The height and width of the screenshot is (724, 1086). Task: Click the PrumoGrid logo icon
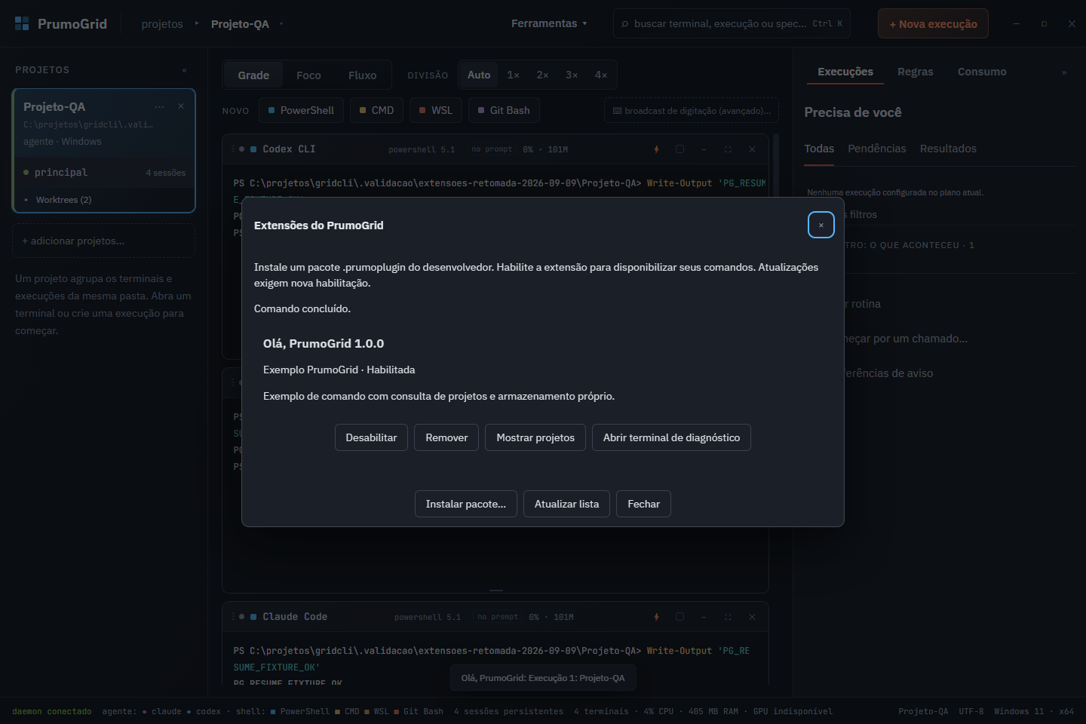[22, 23]
